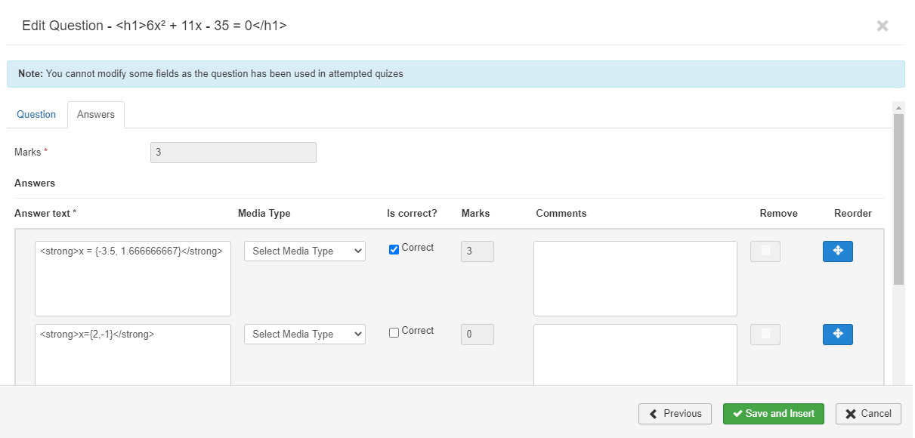Click reorder move icon for first answer
Screen dimensions: 915x438
tap(837, 251)
